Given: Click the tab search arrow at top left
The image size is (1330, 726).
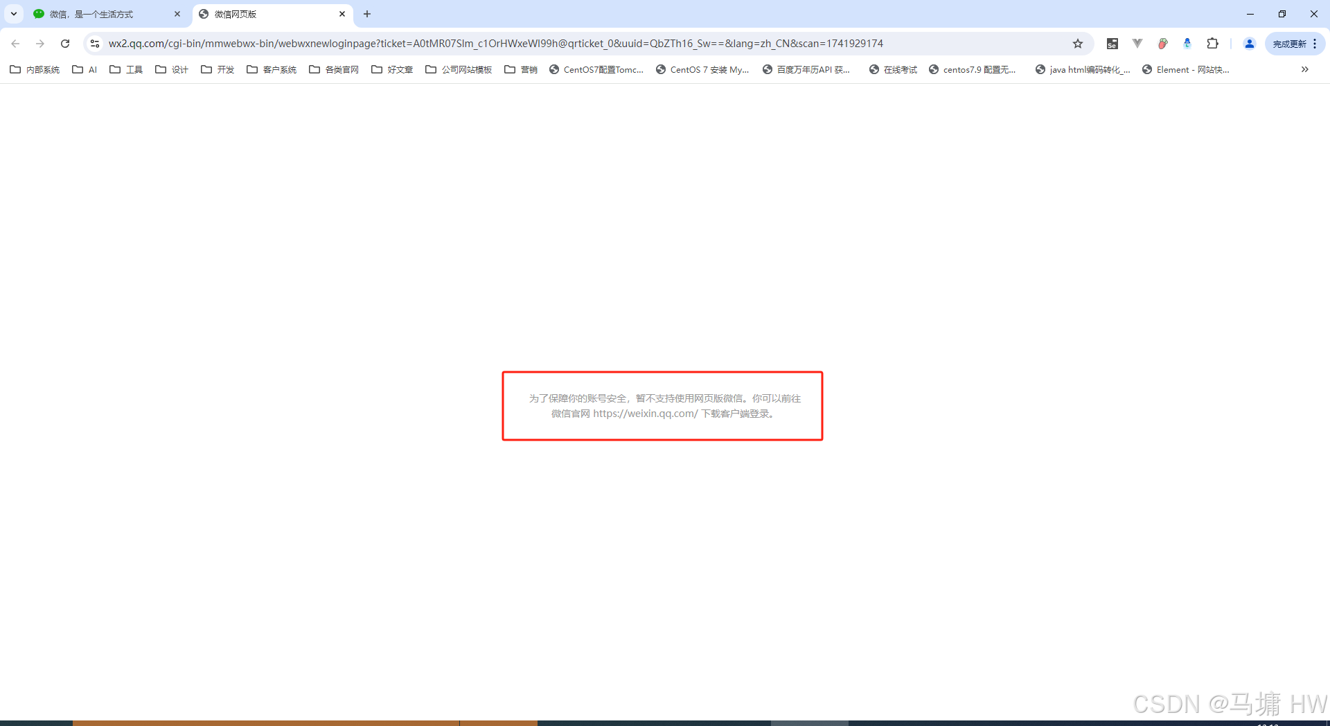Looking at the screenshot, I should coord(13,14).
